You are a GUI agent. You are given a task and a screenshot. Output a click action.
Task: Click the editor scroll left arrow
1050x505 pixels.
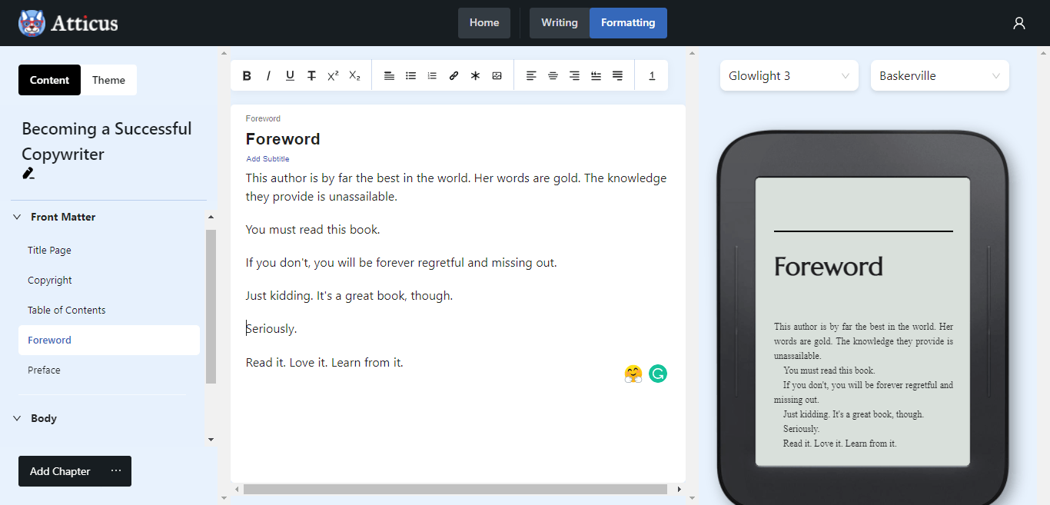click(x=237, y=489)
